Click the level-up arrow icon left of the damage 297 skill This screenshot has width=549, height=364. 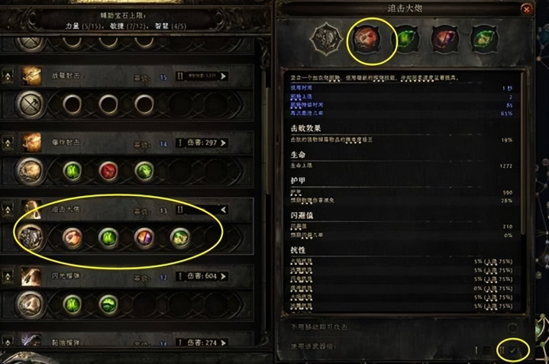8,143
